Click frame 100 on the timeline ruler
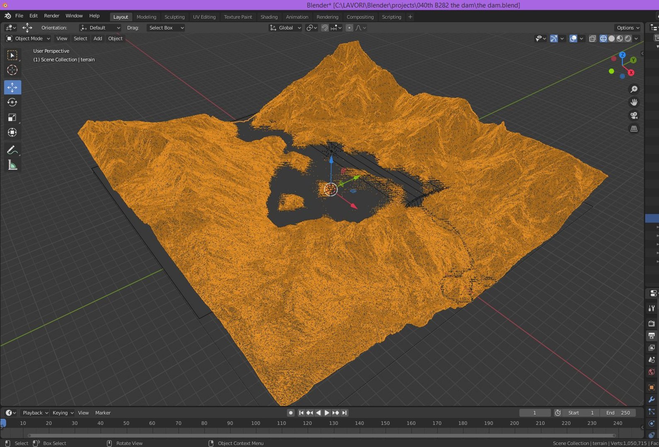The image size is (659, 447). [256, 423]
